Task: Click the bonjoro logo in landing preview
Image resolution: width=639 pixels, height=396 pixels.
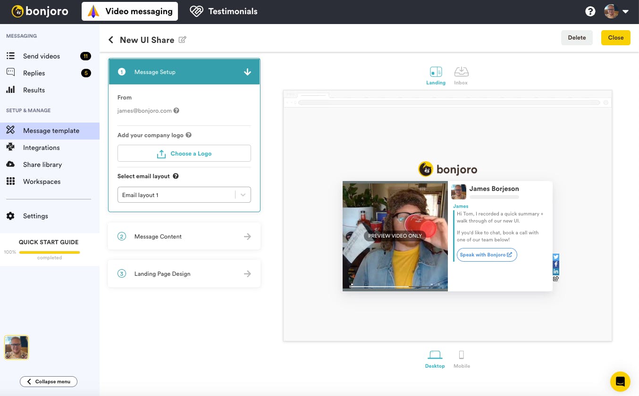Action: tap(447, 169)
